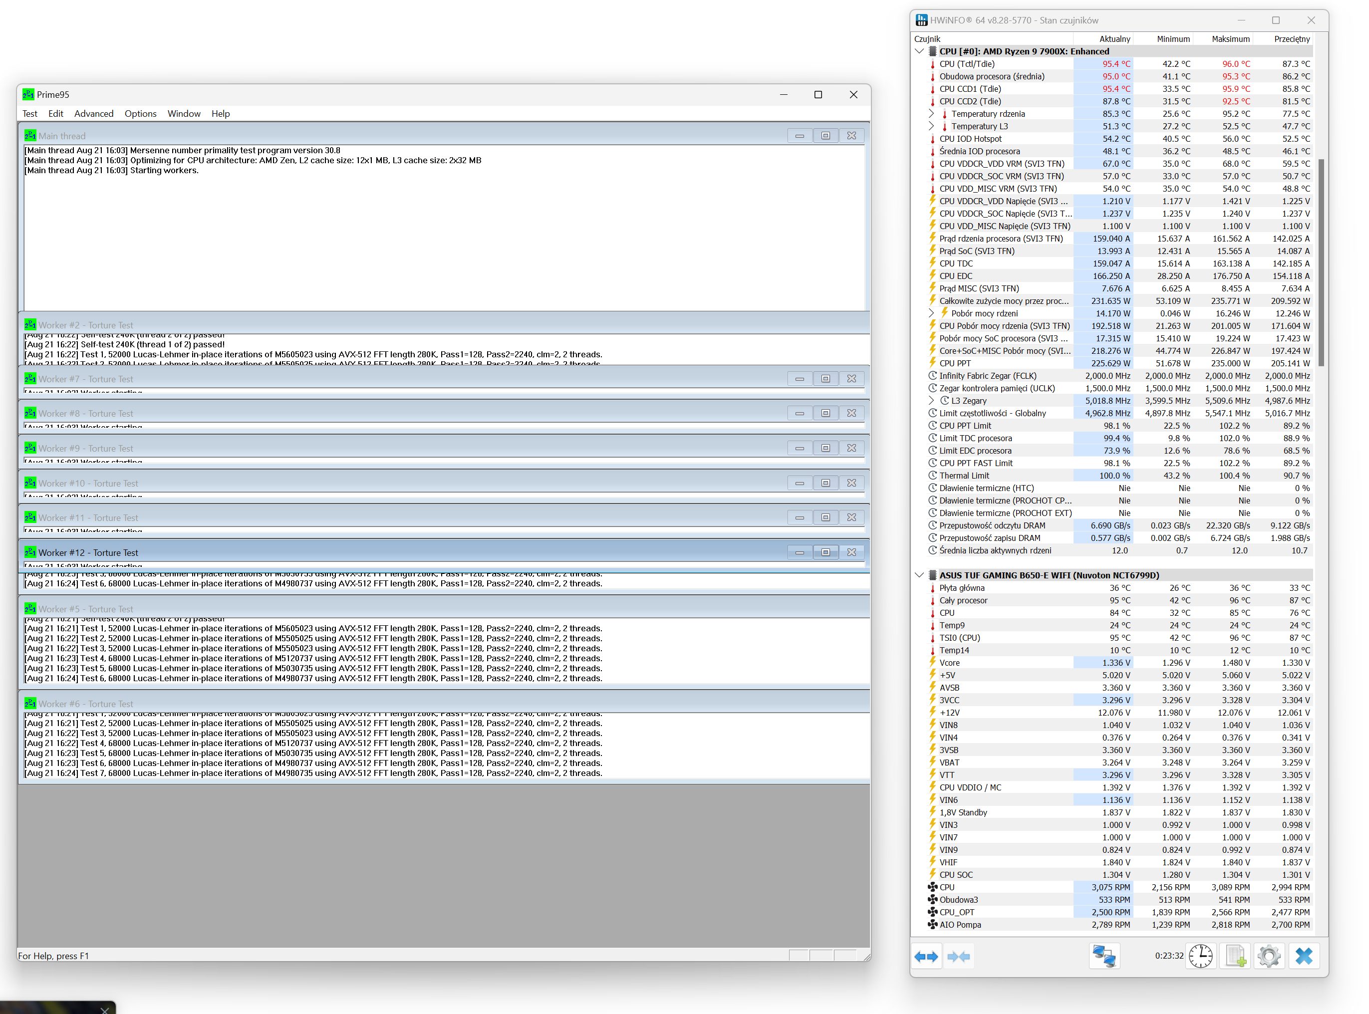This screenshot has width=1369, height=1014.
Task: Open HWiNFO sensor settings gear
Action: [1268, 956]
